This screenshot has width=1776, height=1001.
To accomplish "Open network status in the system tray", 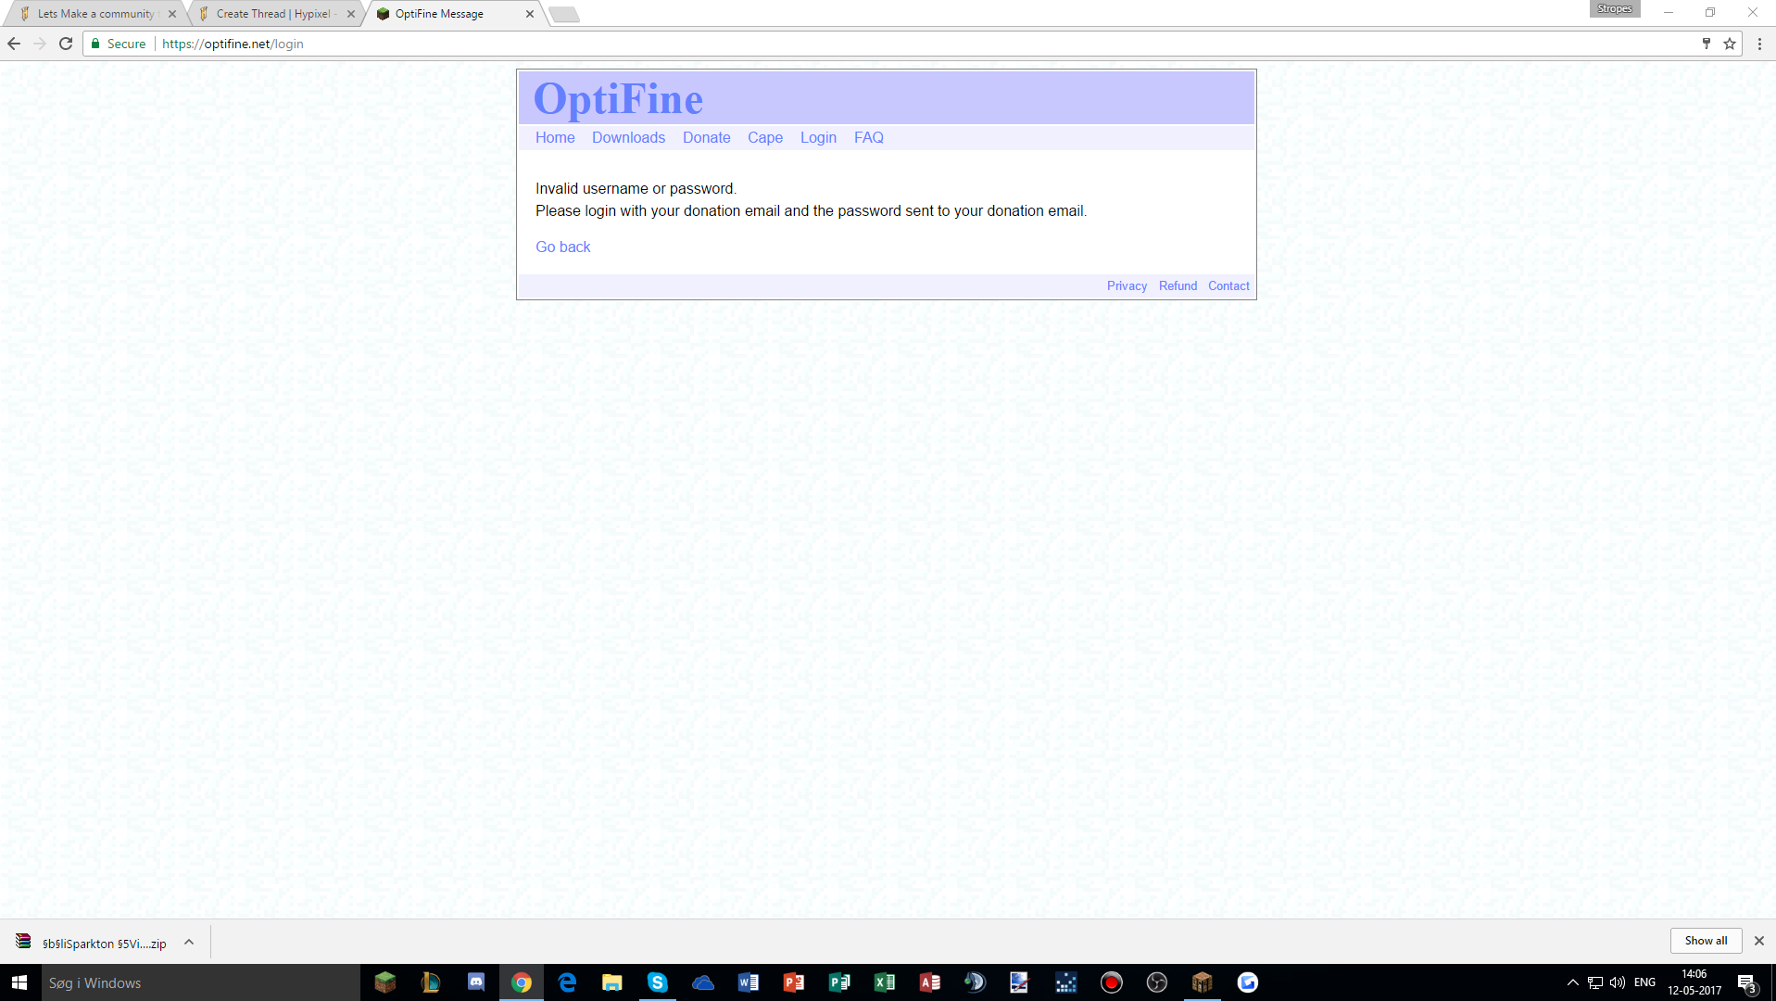I will click(1595, 982).
